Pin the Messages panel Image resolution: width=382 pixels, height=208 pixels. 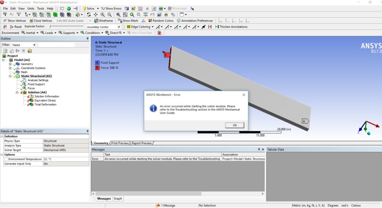click(x=259, y=149)
